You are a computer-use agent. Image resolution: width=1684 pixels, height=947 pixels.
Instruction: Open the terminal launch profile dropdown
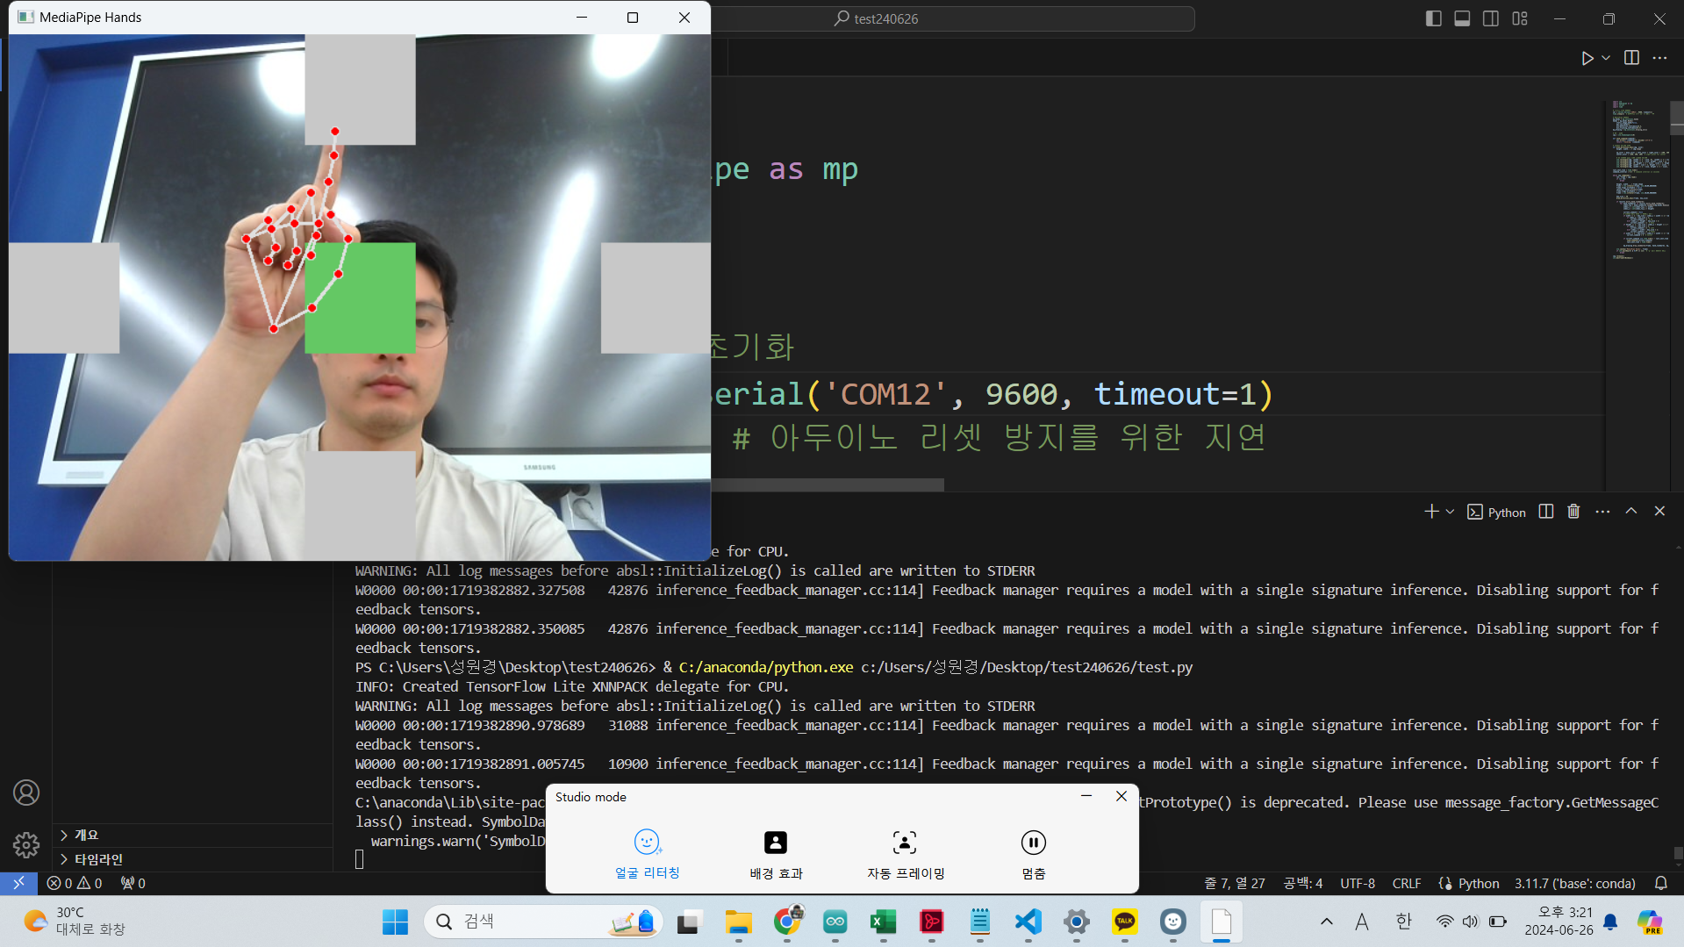[1450, 512]
